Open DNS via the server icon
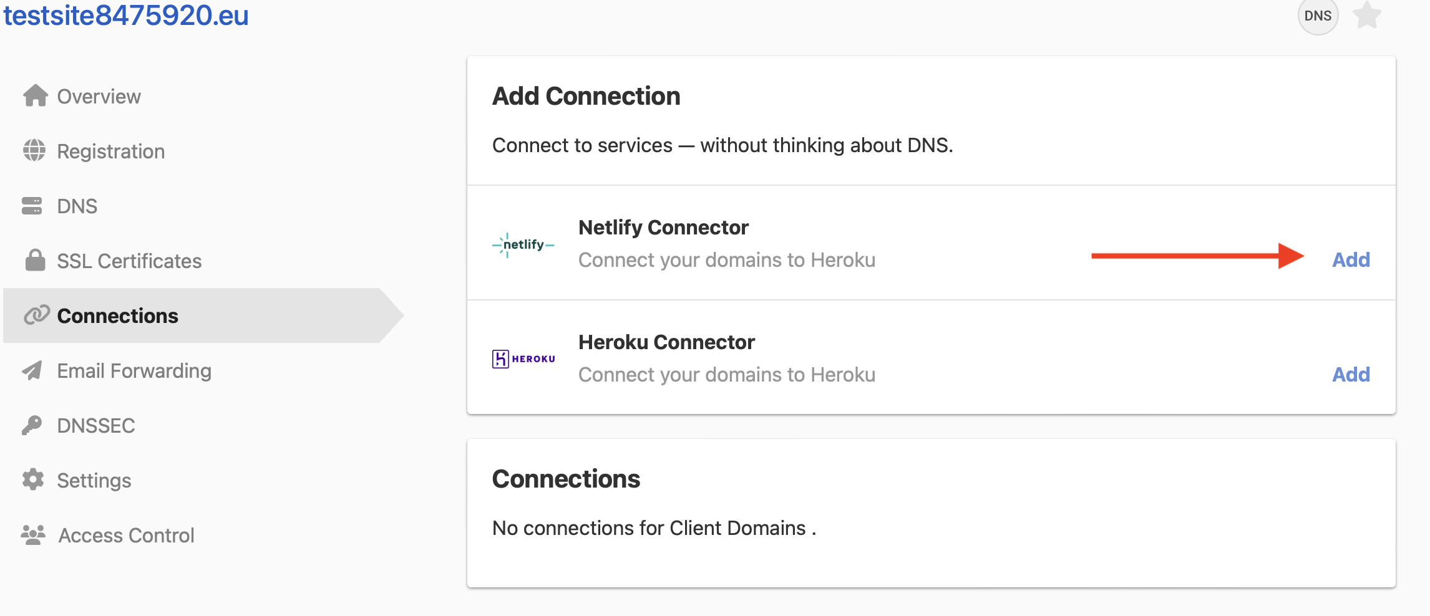 [x=35, y=206]
